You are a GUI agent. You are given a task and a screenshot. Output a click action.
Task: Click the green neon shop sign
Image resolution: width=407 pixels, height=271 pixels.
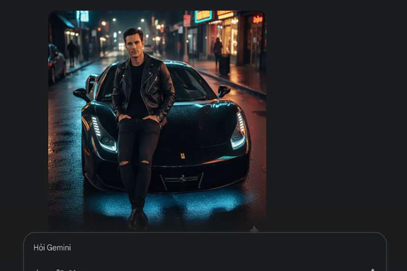pos(203,16)
